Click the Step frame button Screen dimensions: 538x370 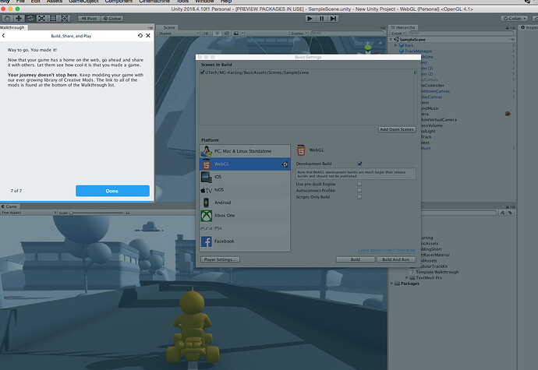point(333,19)
